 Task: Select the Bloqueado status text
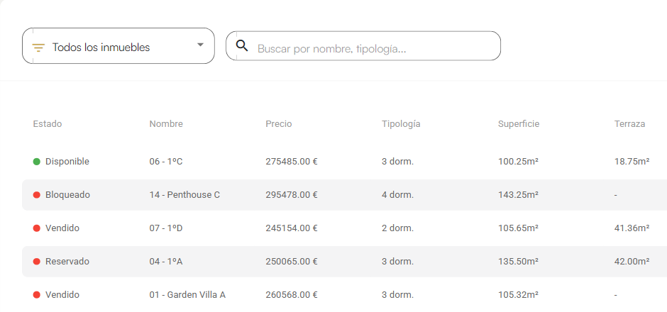click(x=67, y=195)
